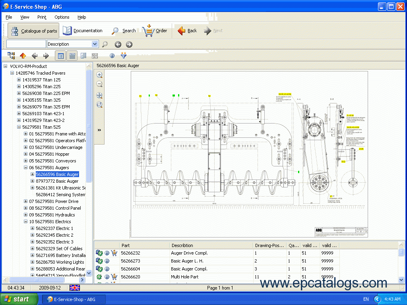Open the Catalogue of parts view
Screen dimensions: 407x305
[x=33, y=31]
